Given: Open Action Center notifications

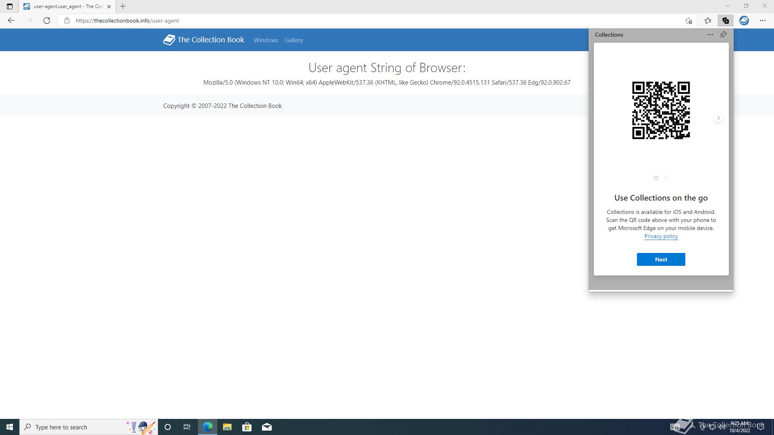Looking at the screenshot, I should (x=761, y=427).
